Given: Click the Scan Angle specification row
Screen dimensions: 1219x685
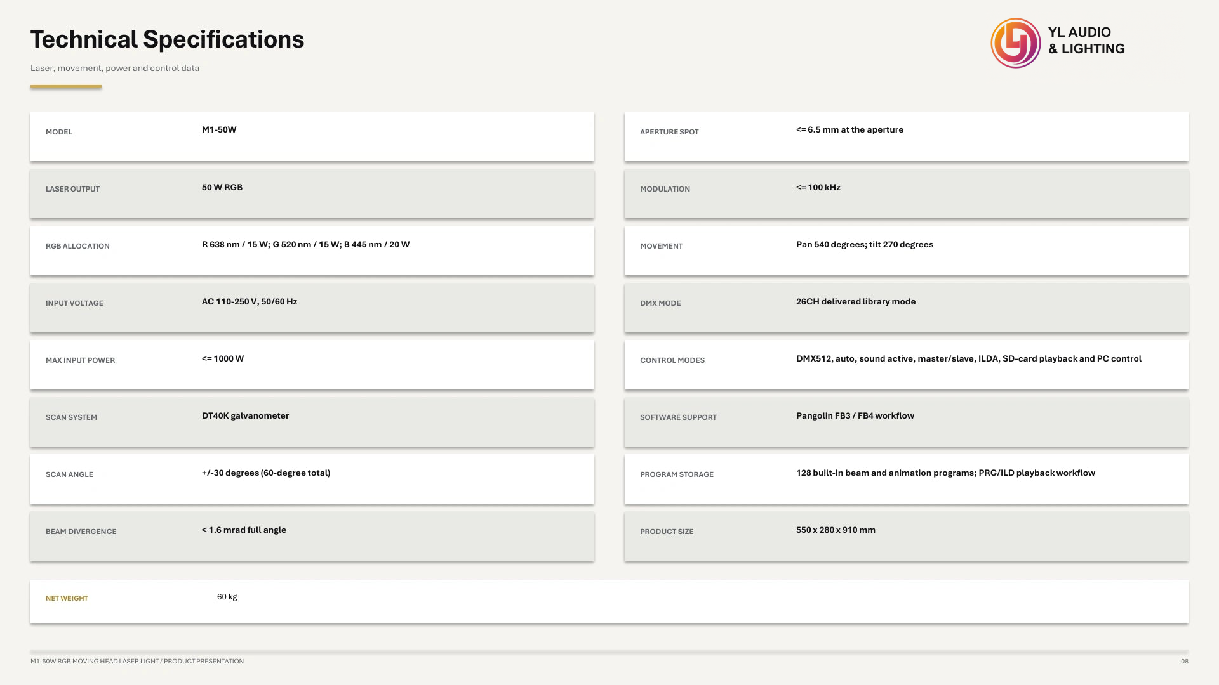Looking at the screenshot, I should coord(312,479).
